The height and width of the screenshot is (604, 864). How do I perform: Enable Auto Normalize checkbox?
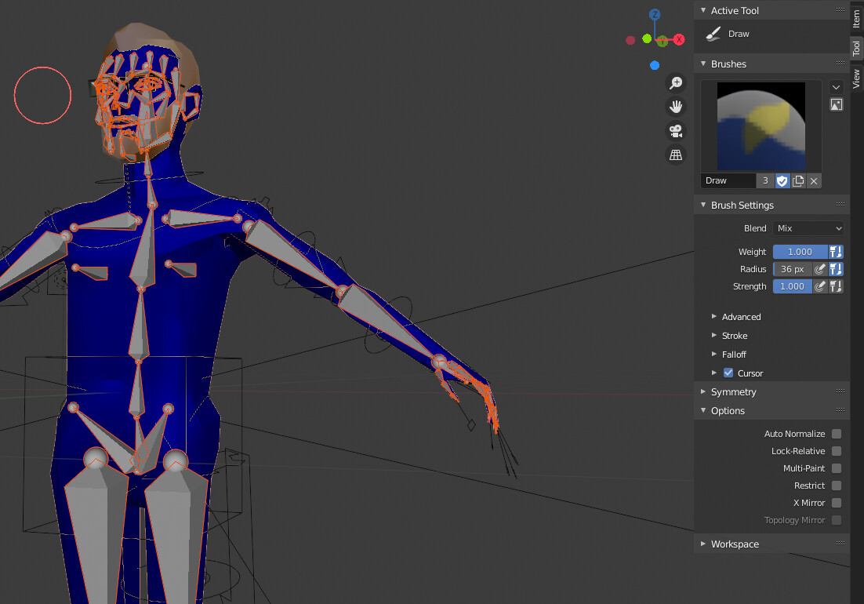point(837,434)
